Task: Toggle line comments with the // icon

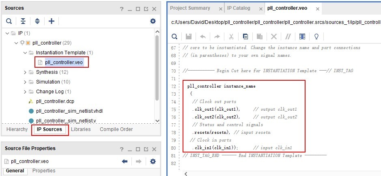Action: 288,36
